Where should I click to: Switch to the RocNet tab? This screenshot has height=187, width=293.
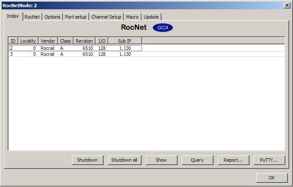pos(32,17)
